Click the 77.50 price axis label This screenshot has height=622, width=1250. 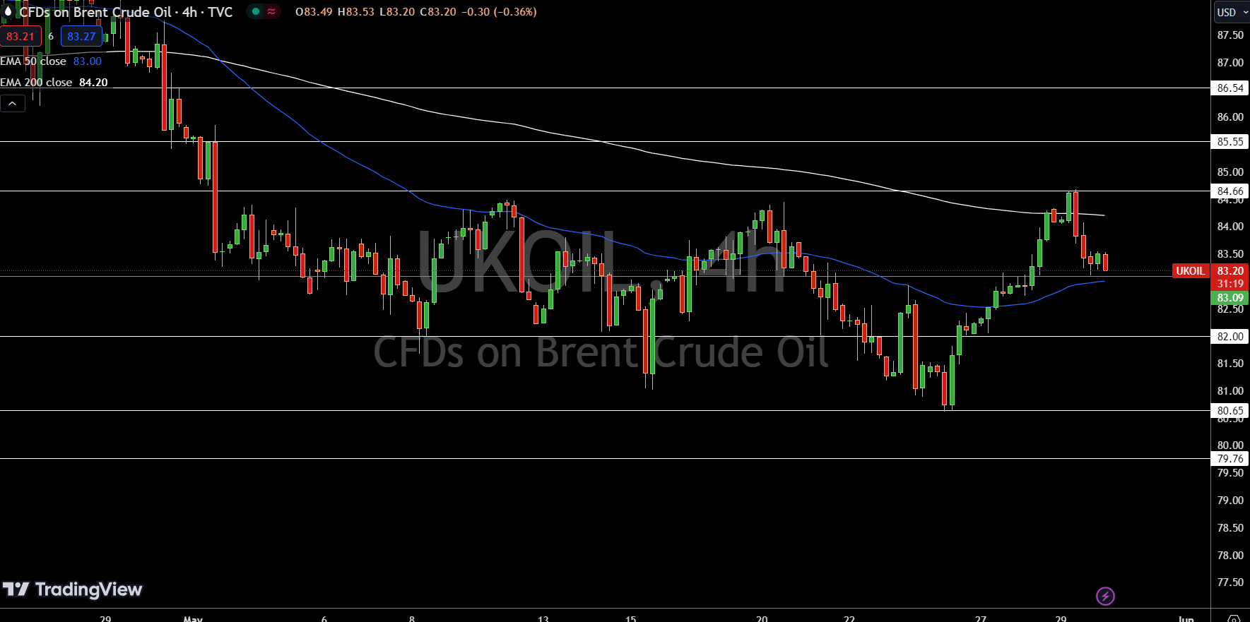1230,582
